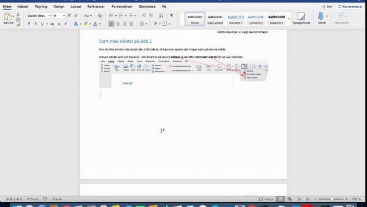This screenshot has width=367, height=207.
Task: Toggle show paragraph marks (pilcrow)
Action: click(172, 16)
